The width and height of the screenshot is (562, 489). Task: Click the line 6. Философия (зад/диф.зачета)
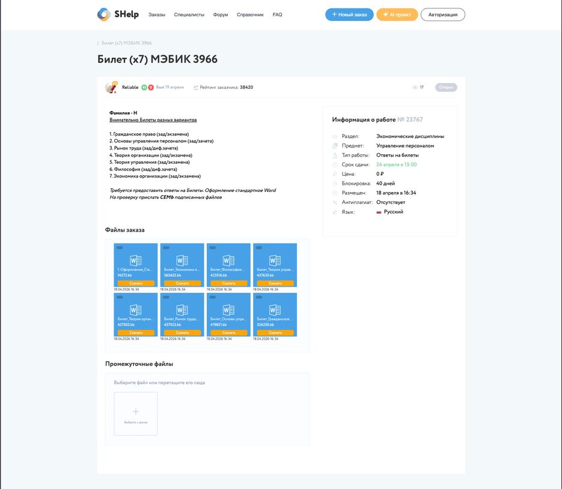coord(144,169)
